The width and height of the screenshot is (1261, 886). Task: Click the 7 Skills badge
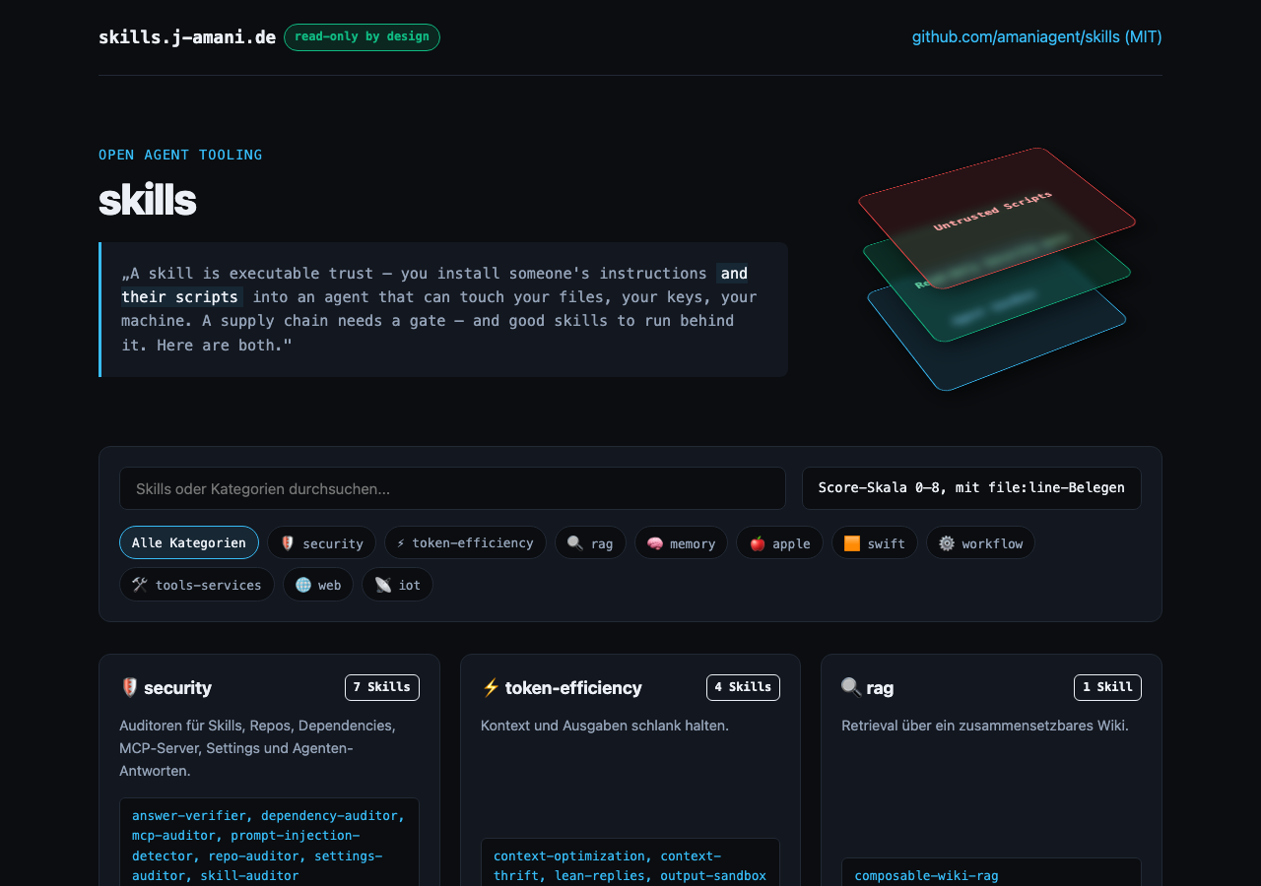click(382, 687)
